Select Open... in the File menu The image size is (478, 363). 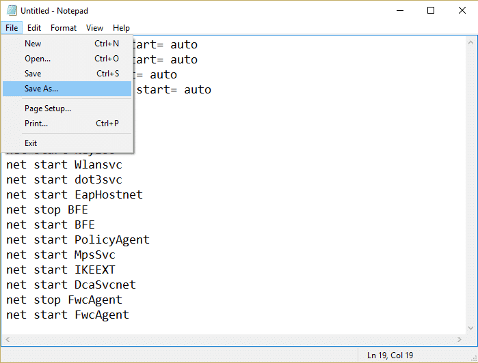[38, 59]
